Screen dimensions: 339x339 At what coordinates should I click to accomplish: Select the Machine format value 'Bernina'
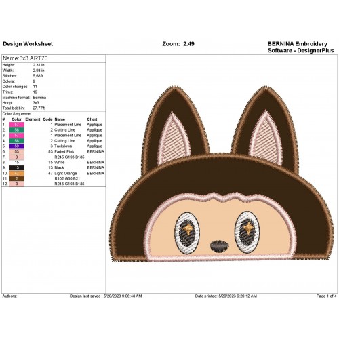click(39, 98)
